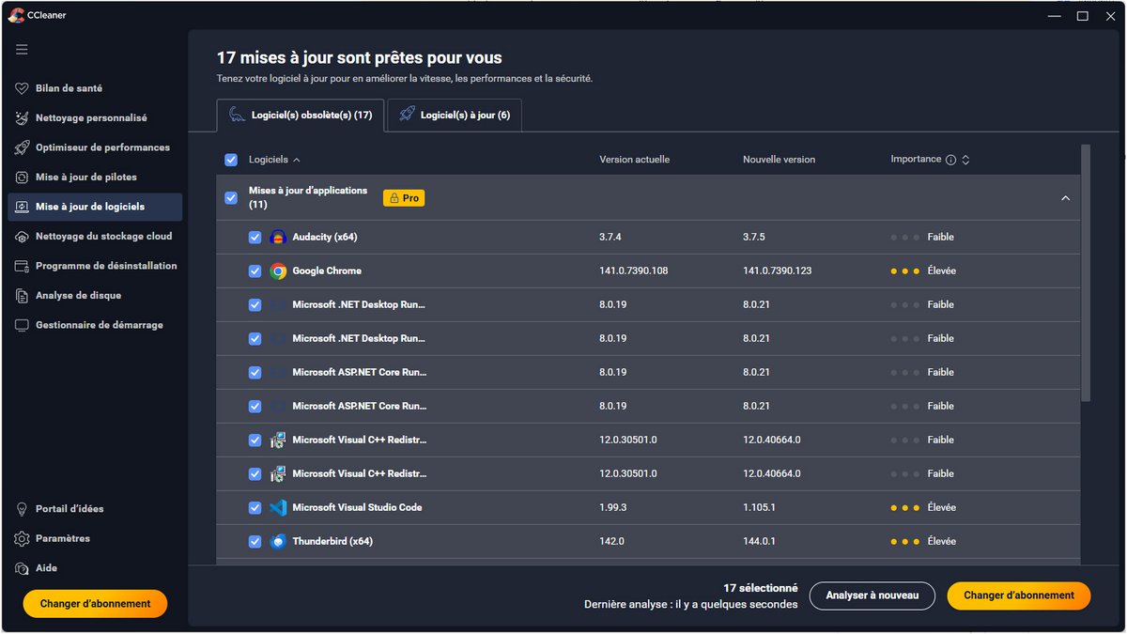The height and width of the screenshot is (634, 1127).
Task: Click the Importance info icon
Action: [x=950, y=160]
